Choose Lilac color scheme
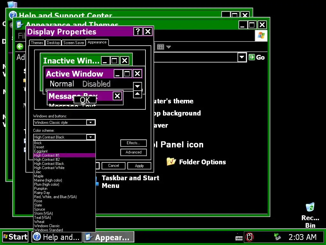 [x=64, y=172]
